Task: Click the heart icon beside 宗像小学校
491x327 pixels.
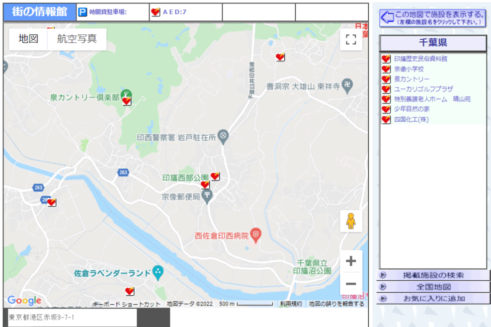Action: [386, 69]
